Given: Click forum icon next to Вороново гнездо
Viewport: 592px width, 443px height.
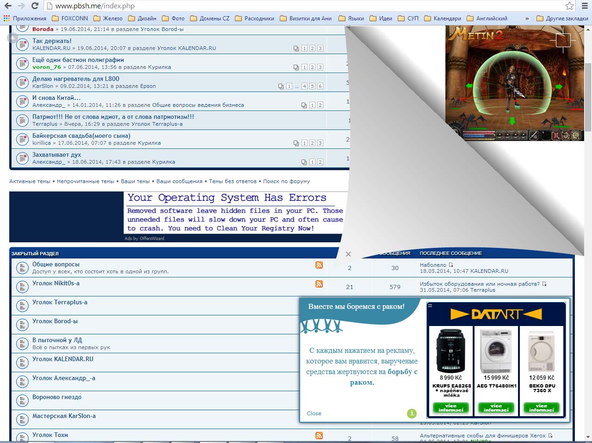Looking at the screenshot, I should point(23,400).
